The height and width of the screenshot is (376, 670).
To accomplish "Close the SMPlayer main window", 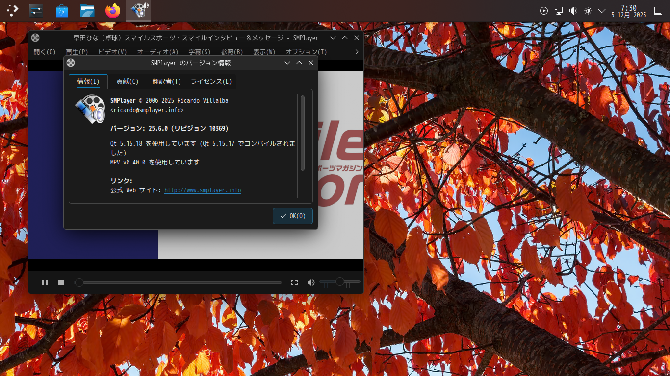I will (357, 38).
